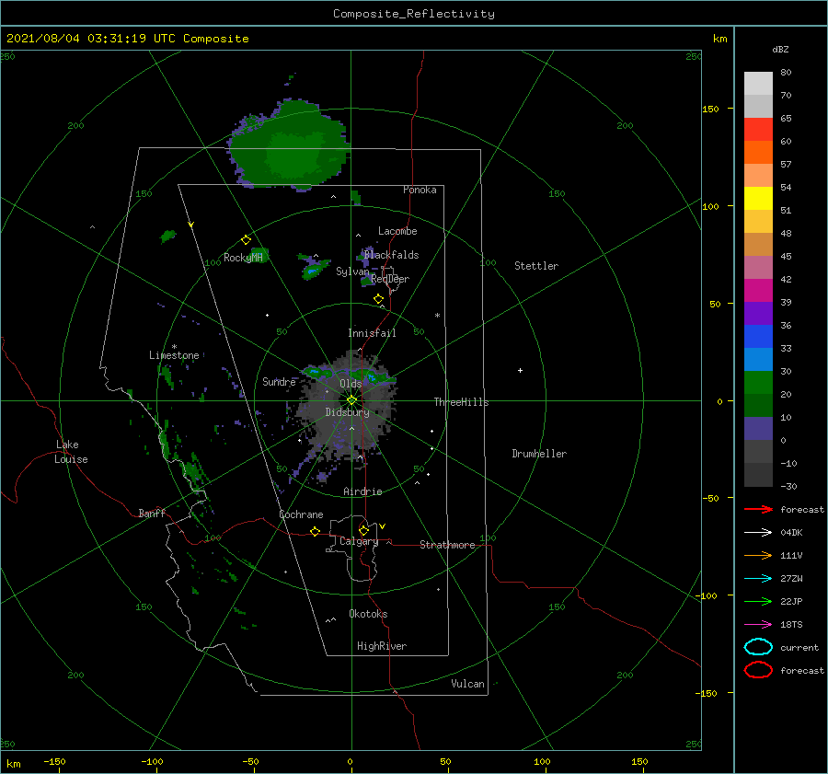Click the 22JP legend label
This screenshot has height=774, width=828.
coord(791,601)
